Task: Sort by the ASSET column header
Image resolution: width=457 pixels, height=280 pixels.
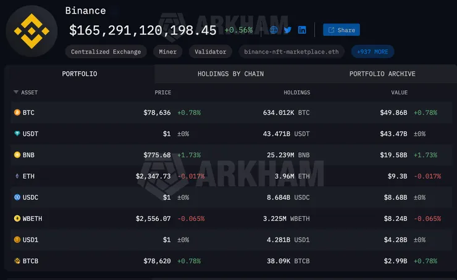Action: point(29,93)
